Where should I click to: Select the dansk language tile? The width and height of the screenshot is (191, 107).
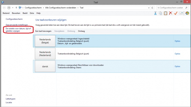[45, 66]
